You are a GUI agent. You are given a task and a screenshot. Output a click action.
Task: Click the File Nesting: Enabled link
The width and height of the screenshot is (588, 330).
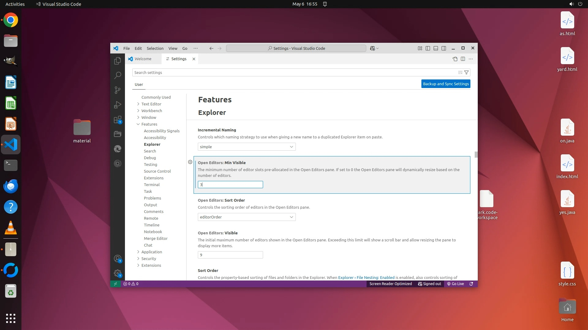(375, 278)
